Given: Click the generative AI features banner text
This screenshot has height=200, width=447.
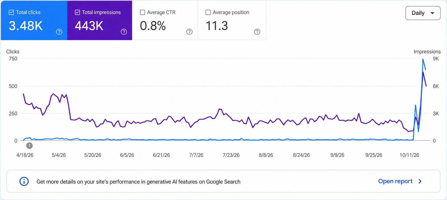Looking at the screenshot, I should (139, 182).
